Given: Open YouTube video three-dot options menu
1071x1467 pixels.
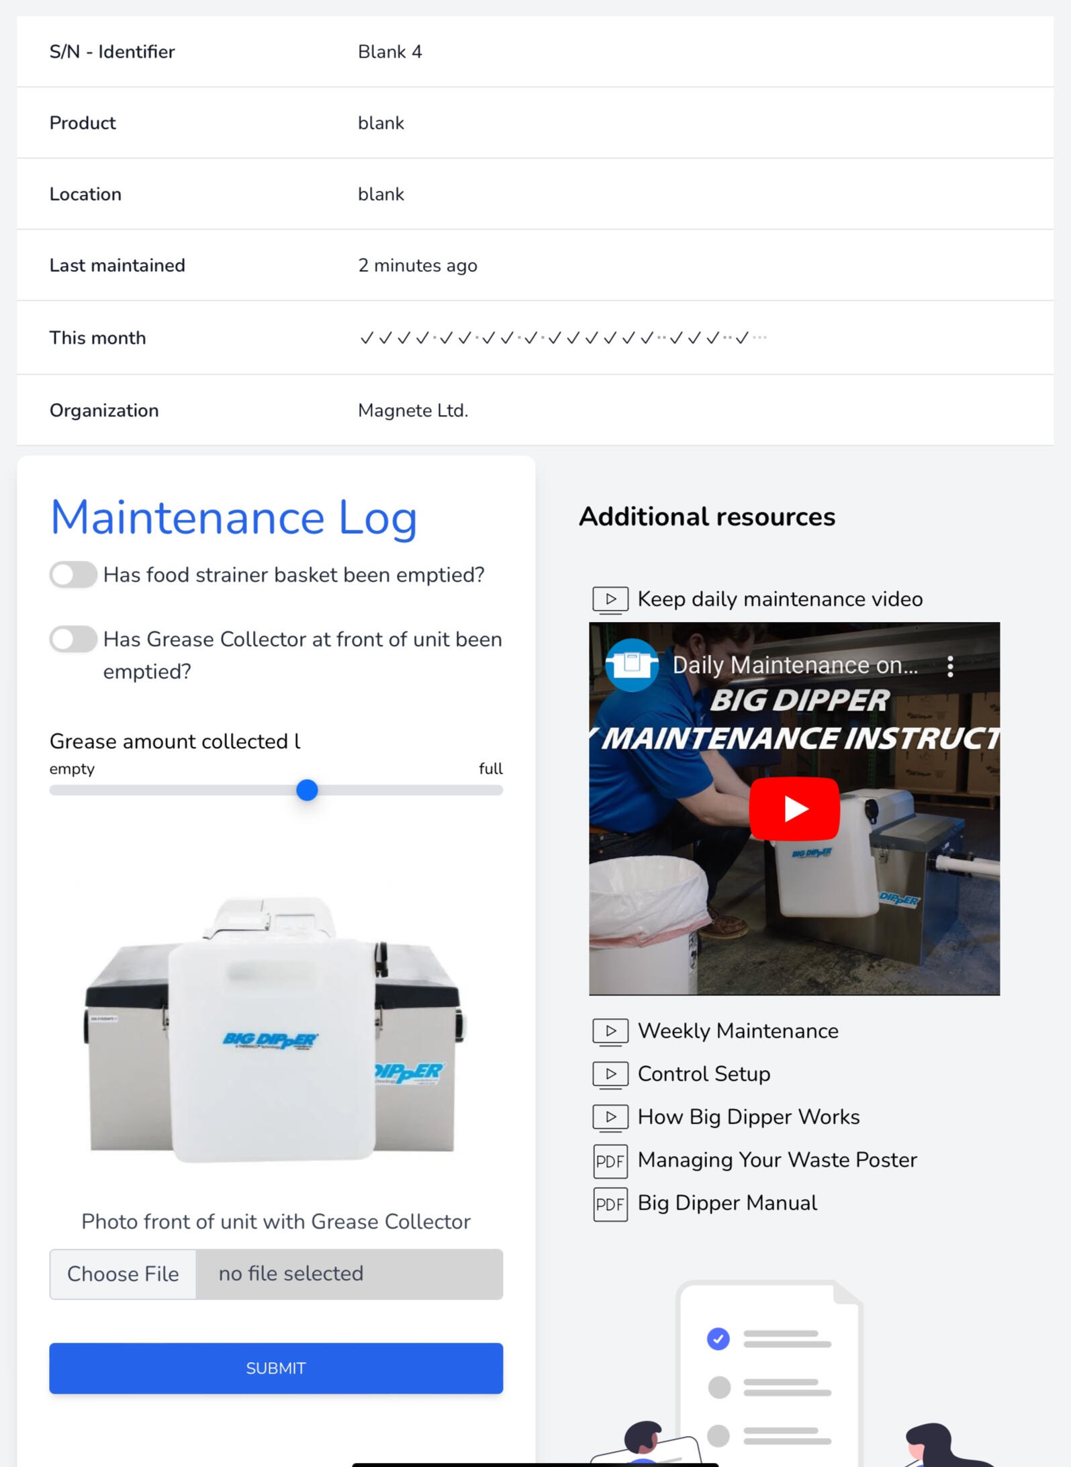Looking at the screenshot, I should click(950, 666).
